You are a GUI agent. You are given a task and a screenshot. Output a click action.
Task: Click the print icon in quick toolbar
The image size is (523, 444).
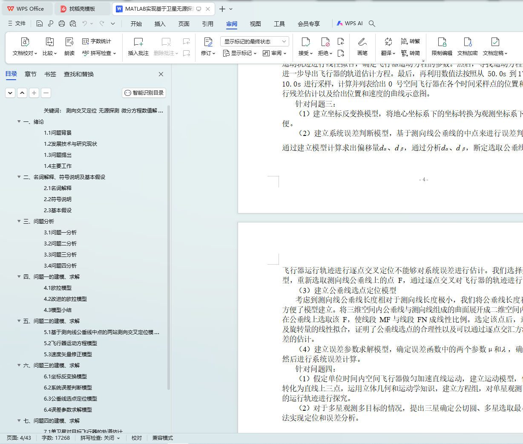coord(62,23)
